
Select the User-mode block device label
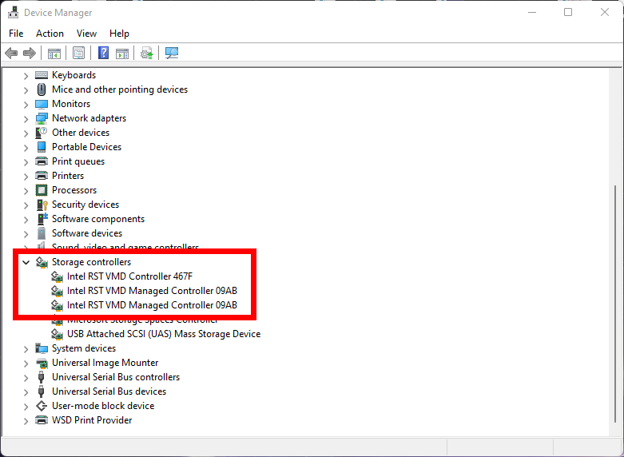pyautogui.click(x=103, y=406)
